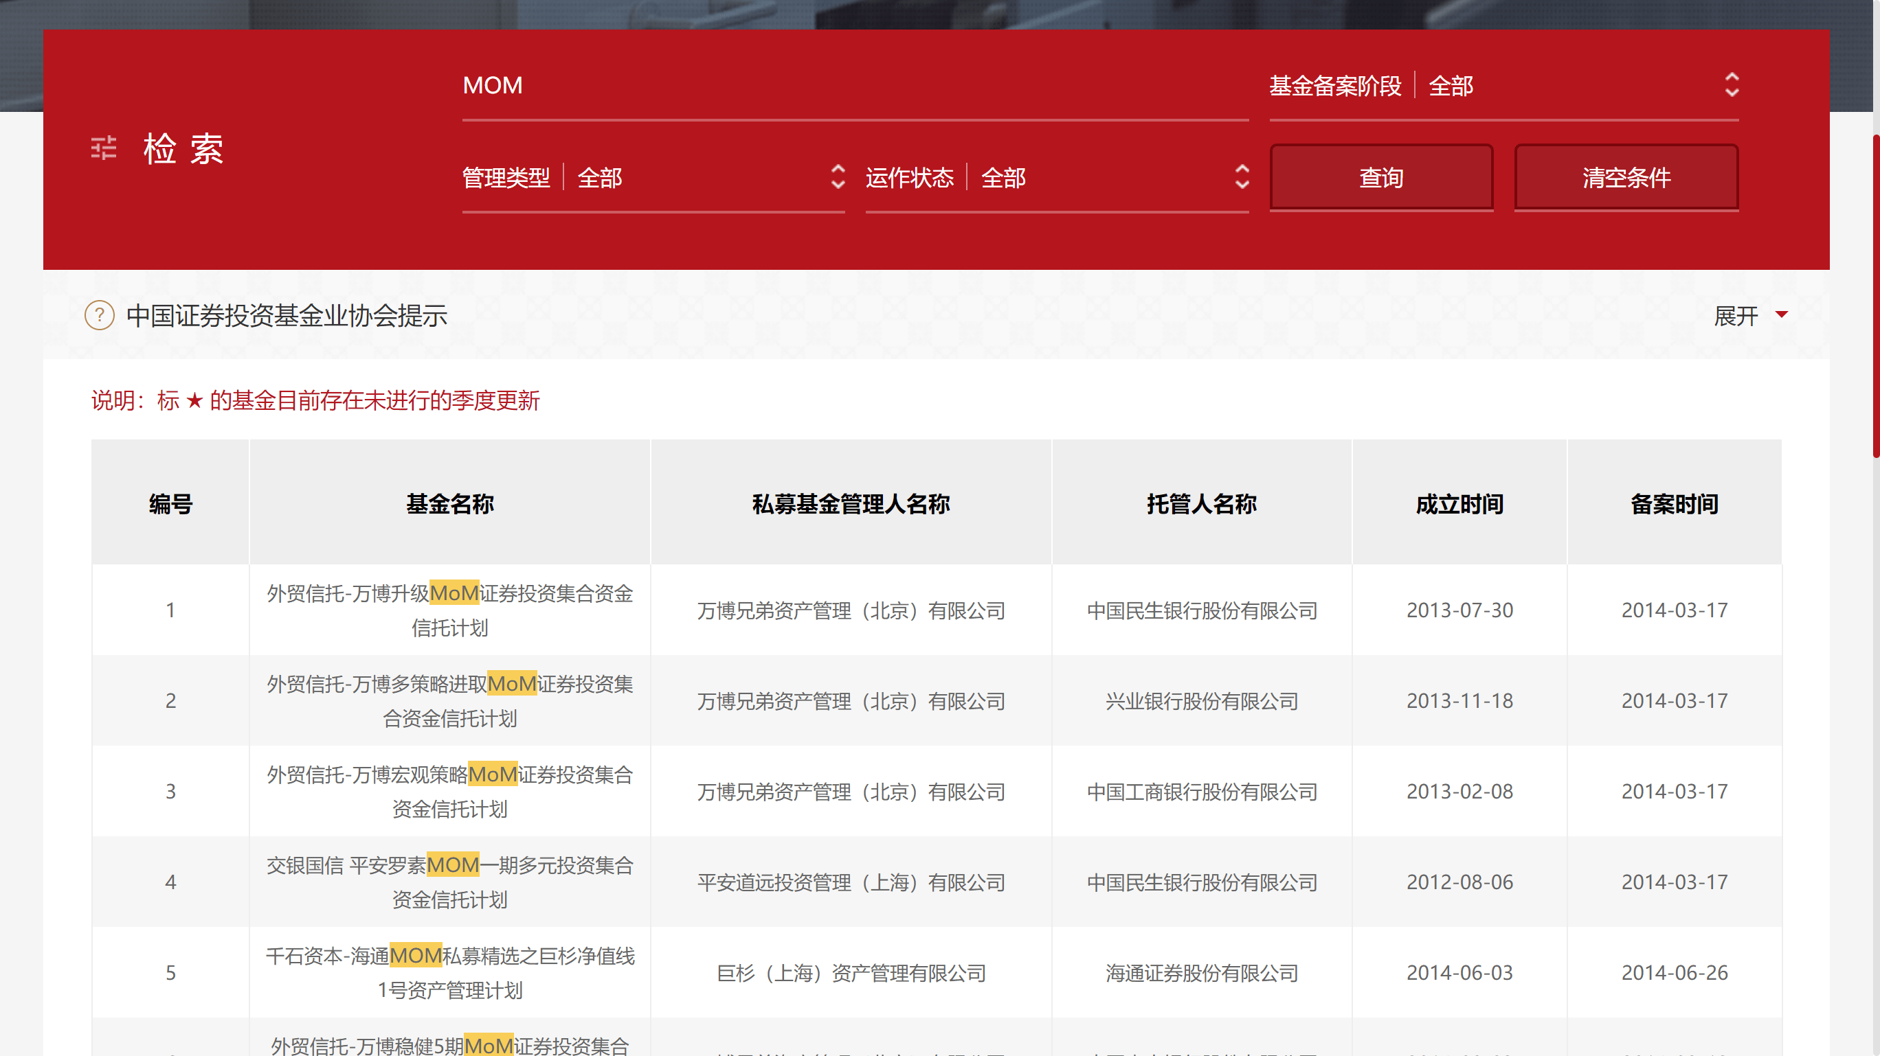Screen dimensions: 1880x1056
Task: Click custodian 中国民生银行股份有限公司 in row 1
Action: (1201, 610)
